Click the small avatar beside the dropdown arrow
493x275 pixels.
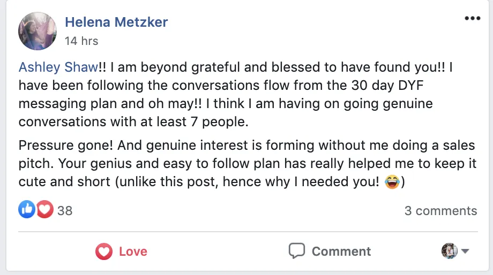point(449,251)
